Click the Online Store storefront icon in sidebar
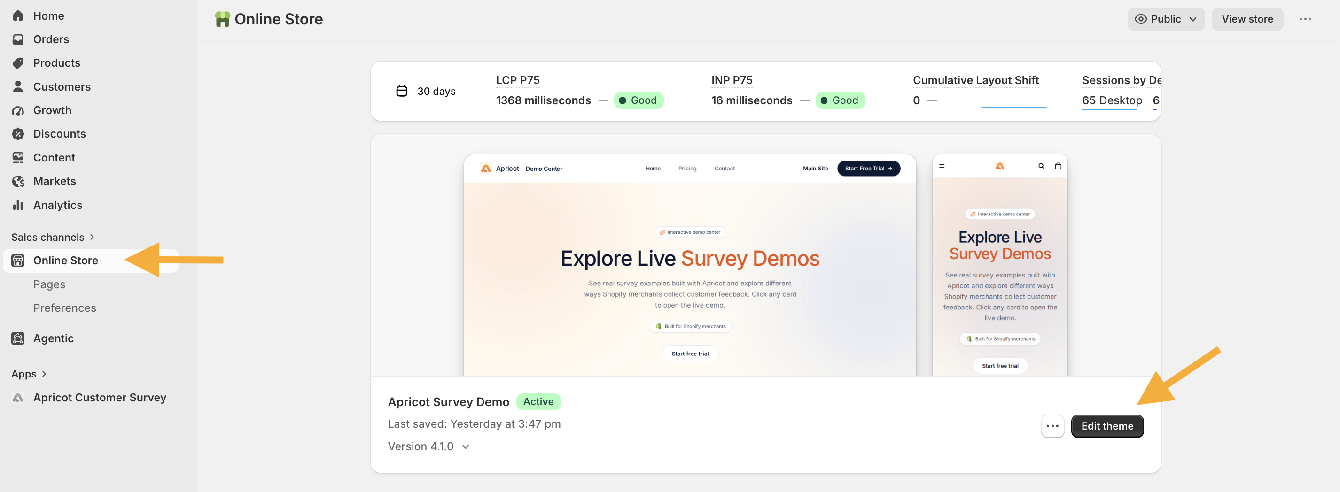The width and height of the screenshot is (1340, 492). tap(18, 260)
